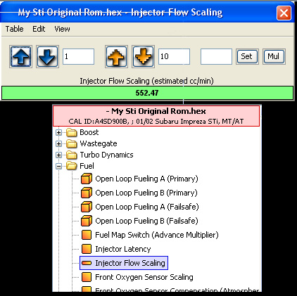Select 'Front Oxygen Sensor Scaling' tree label
Viewport: 297px width, 296px height.
pyautogui.click(x=144, y=277)
